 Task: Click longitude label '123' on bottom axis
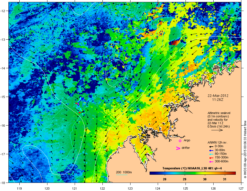pyautogui.click(x=130, y=188)
